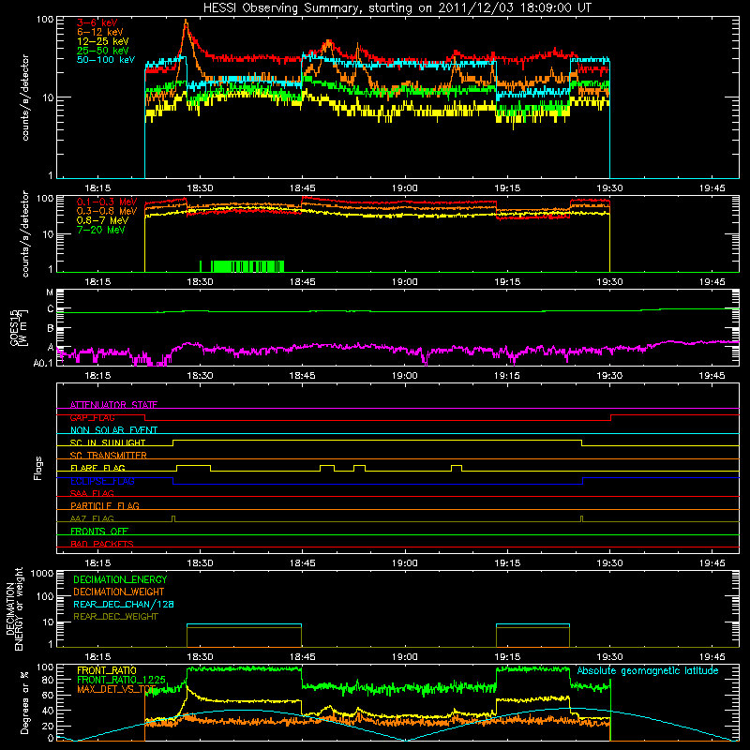Select the PARTICLE_FLAG label
Screen dimensions: 750x750
coord(105,505)
